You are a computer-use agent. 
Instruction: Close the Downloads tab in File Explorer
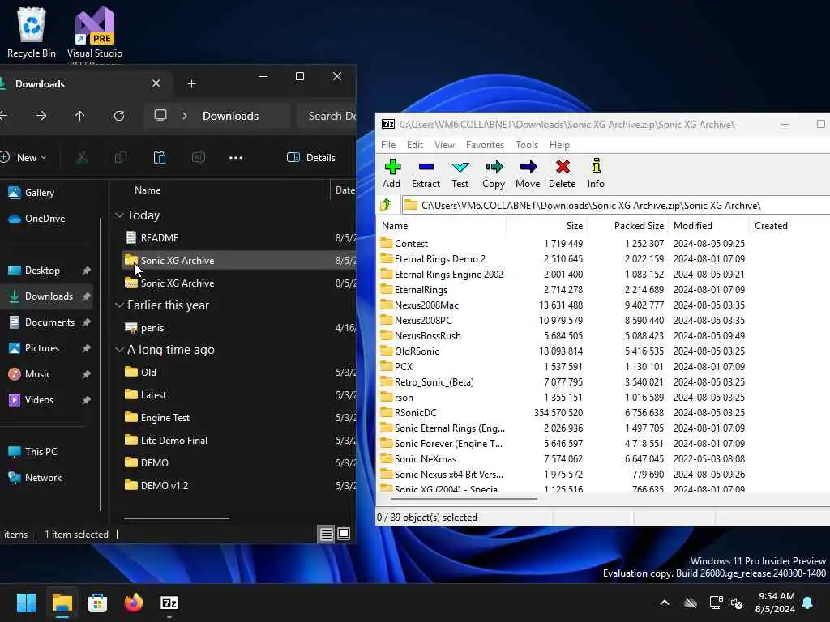pyautogui.click(x=156, y=83)
